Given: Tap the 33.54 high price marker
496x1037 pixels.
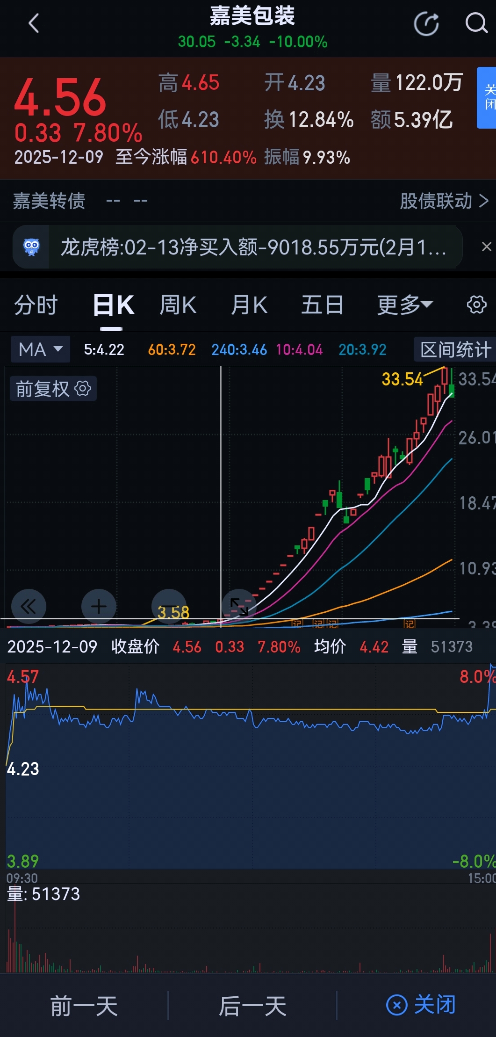Looking at the screenshot, I should (402, 379).
